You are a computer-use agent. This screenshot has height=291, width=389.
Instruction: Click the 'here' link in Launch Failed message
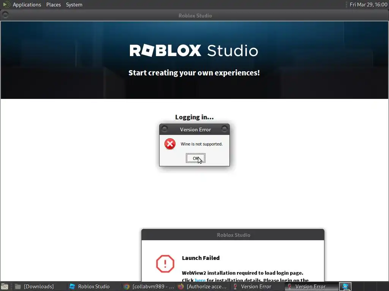[200, 280]
